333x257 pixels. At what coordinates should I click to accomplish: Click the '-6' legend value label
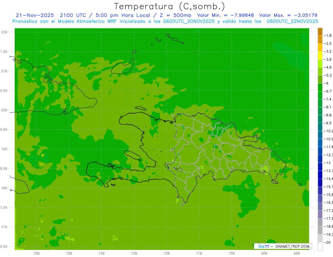pos(327,83)
